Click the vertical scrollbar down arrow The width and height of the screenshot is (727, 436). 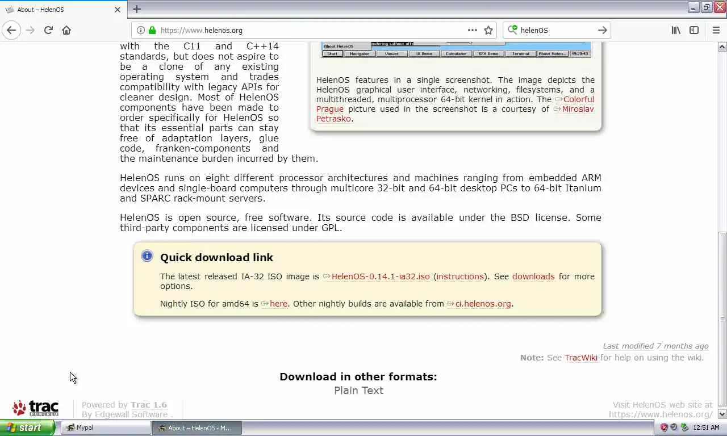[722, 414]
